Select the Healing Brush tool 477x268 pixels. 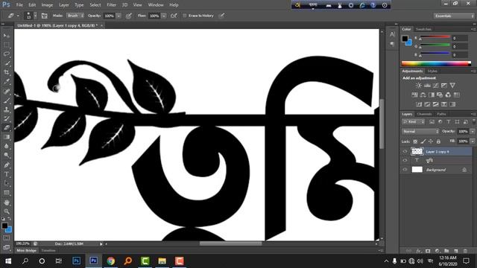click(7, 91)
